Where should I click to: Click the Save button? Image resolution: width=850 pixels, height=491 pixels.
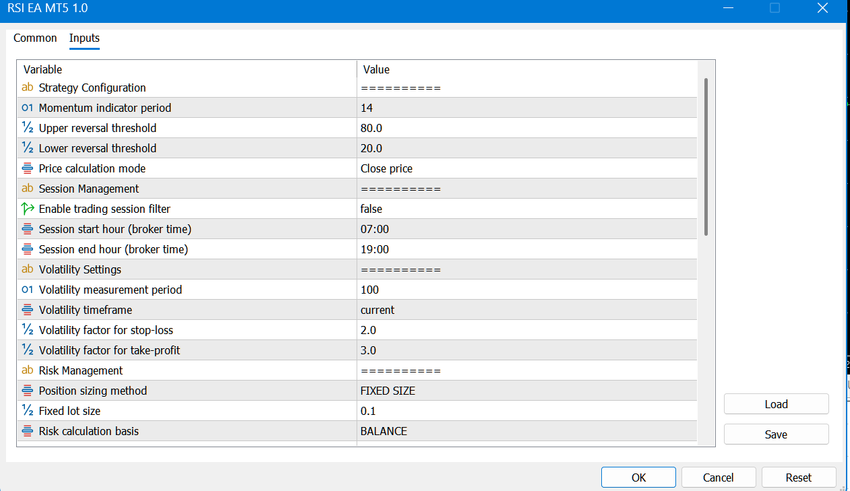776,434
